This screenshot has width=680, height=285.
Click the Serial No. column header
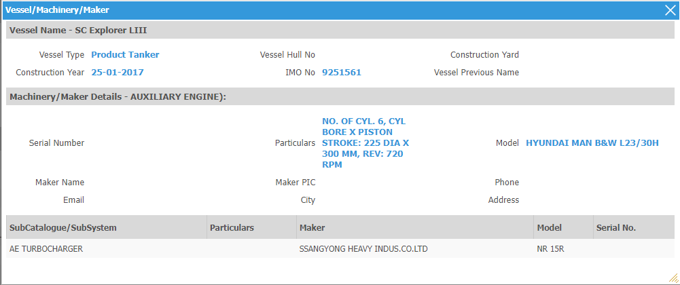[616, 228]
